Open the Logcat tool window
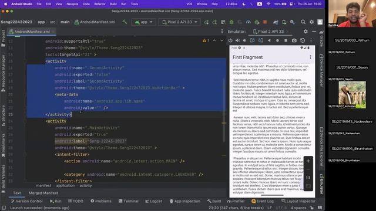The image size is (376, 211). 154,201
